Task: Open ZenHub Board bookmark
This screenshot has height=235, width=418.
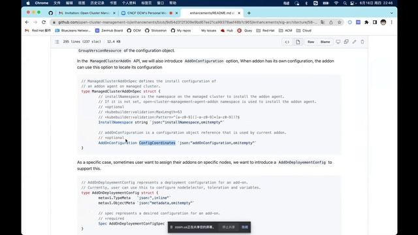Action: point(109,31)
